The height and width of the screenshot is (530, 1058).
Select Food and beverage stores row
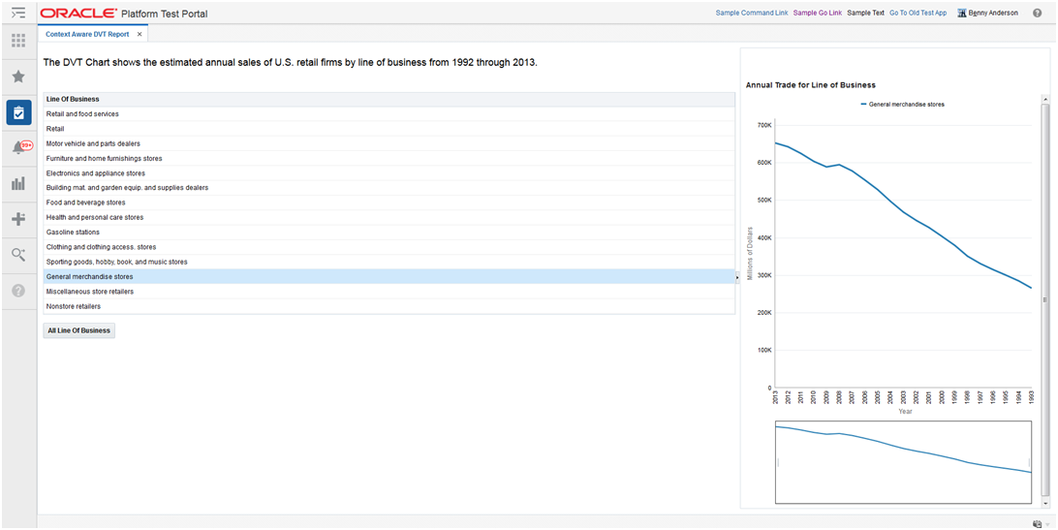(389, 203)
